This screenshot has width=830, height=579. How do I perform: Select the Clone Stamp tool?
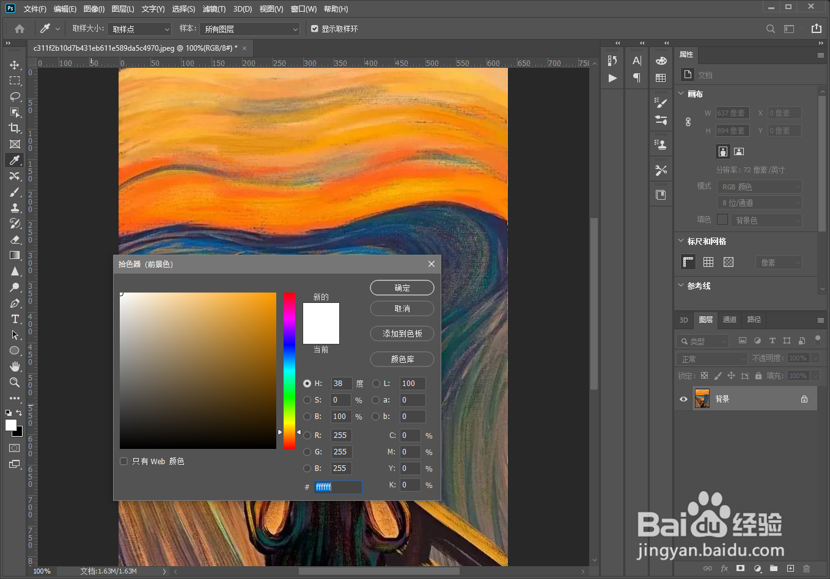15,208
